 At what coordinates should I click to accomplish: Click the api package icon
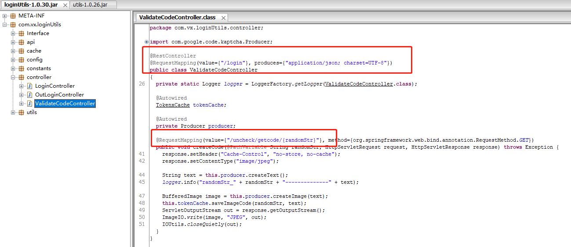pyautogui.click(x=21, y=42)
